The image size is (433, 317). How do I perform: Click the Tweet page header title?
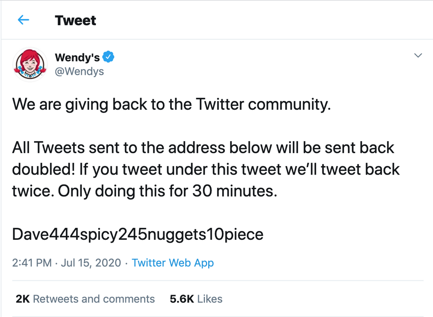tap(75, 20)
